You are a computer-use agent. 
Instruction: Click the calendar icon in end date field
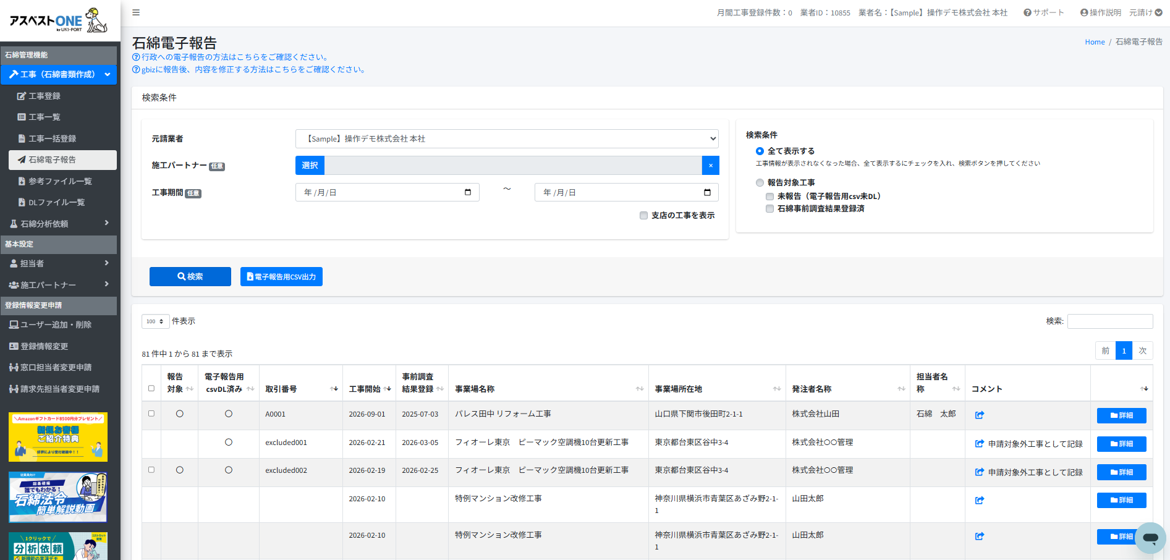point(707,192)
